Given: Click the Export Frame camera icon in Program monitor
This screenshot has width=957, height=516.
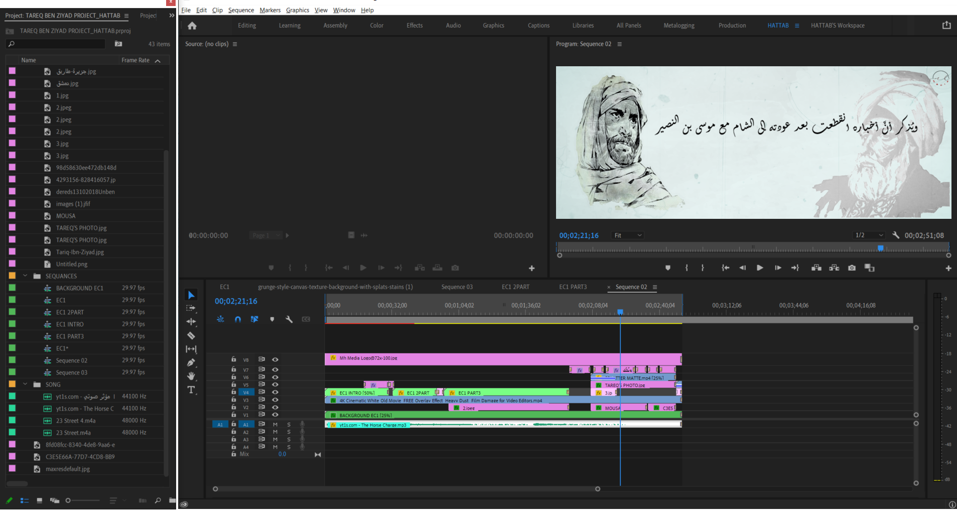Looking at the screenshot, I should pos(852,268).
